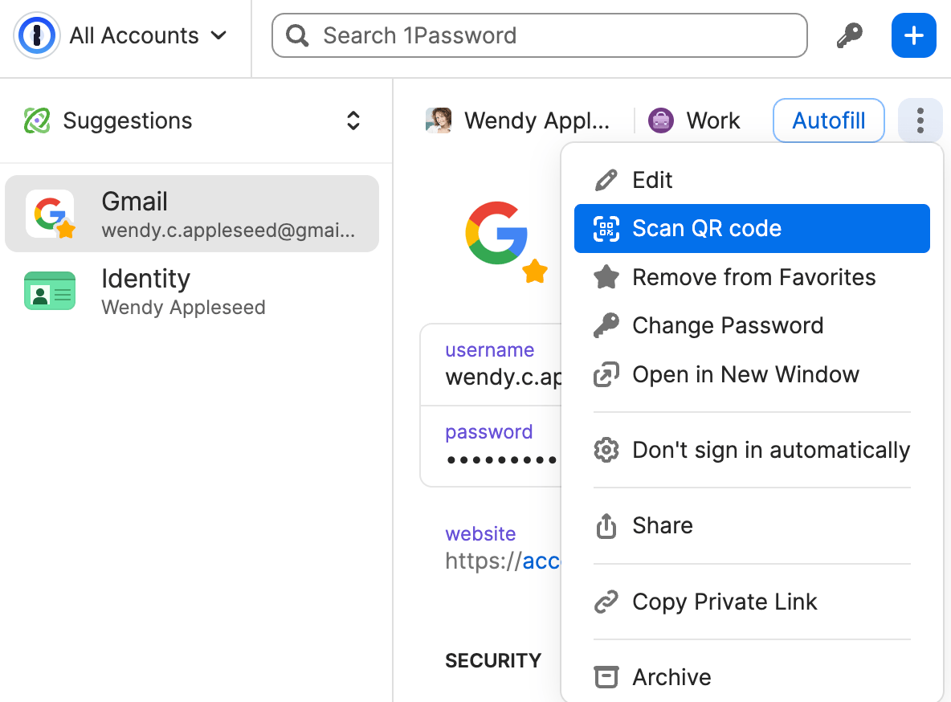951x702 pixels.
Task: Click the Suggestions sort chevron
Action: click(353, 120)
